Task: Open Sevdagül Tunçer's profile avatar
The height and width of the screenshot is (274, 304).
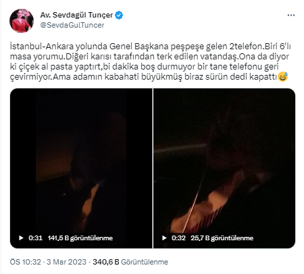Action: pos(22,21)
